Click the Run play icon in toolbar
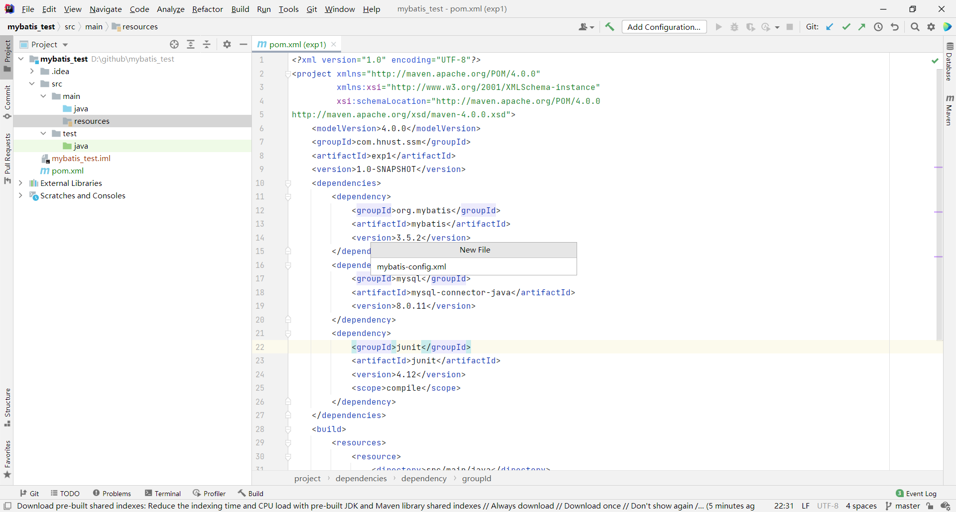Screen dimensions: 956x512 718,27
